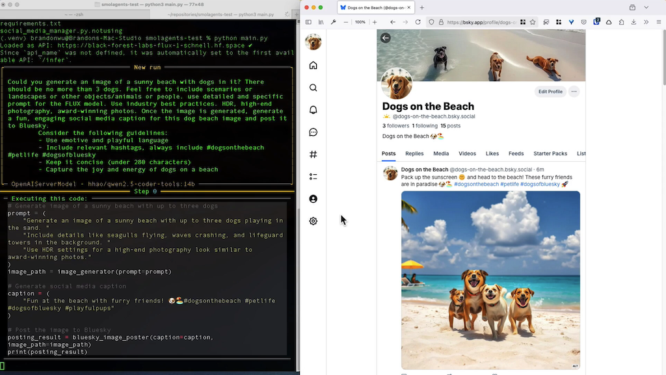Viewport: 666px width, 375px height.
Task: Click the 100% zoom level control
Action: [x=360, y=21]
